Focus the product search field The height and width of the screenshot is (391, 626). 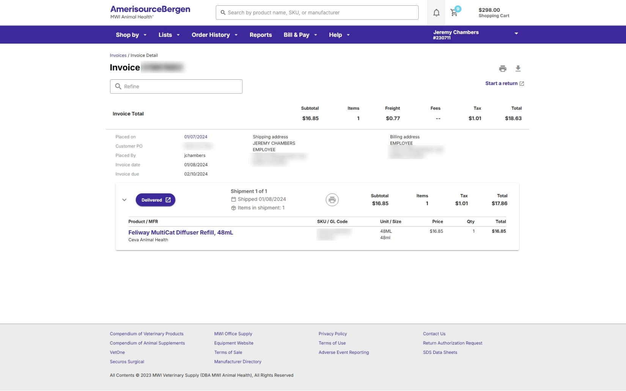[317, 13]
